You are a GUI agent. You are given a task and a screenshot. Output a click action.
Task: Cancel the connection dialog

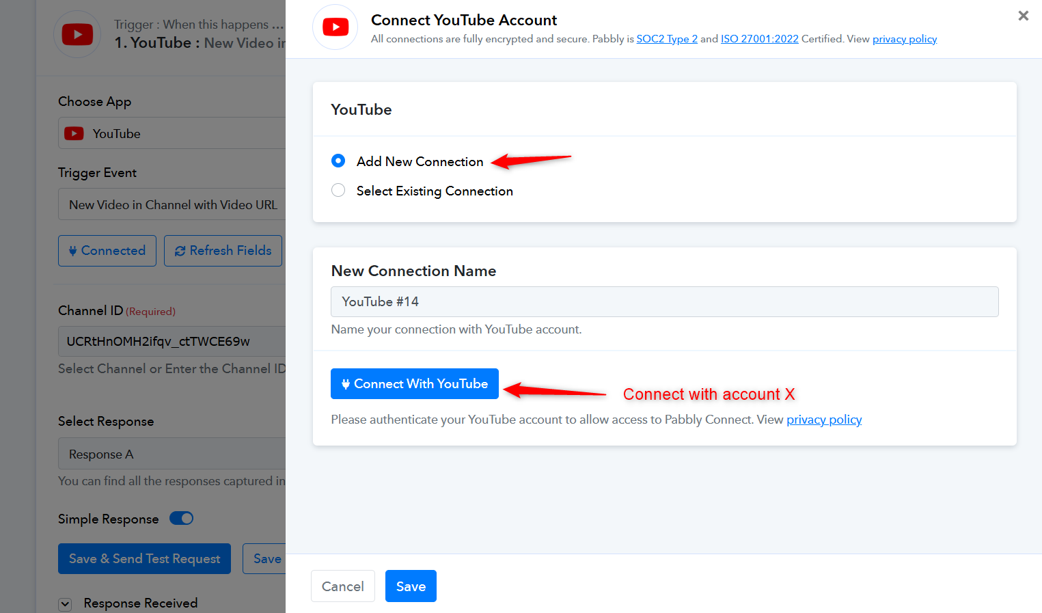[x=342, y=586]
